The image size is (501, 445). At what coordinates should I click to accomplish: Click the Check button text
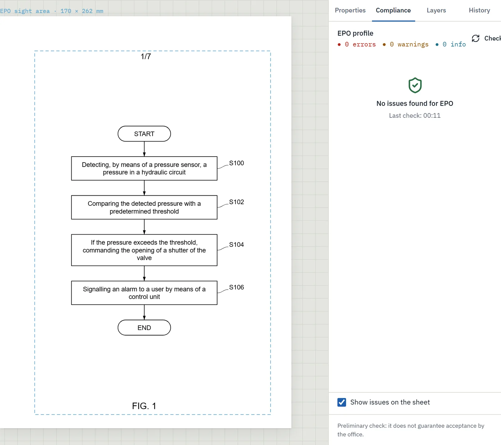493,38
